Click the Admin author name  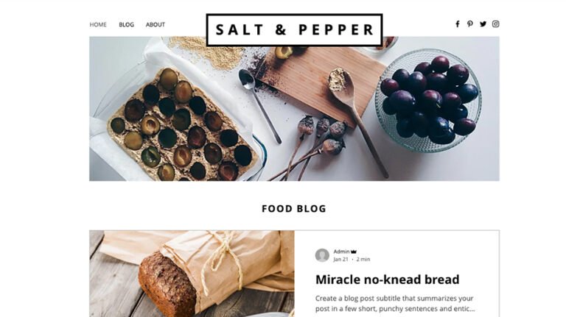341,252
